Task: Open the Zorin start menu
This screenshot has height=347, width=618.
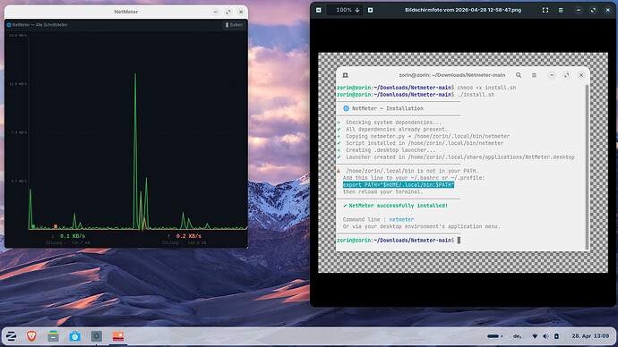Action: point(11,336)
